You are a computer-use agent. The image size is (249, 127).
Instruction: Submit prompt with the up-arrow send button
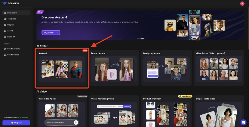(76, 122)
